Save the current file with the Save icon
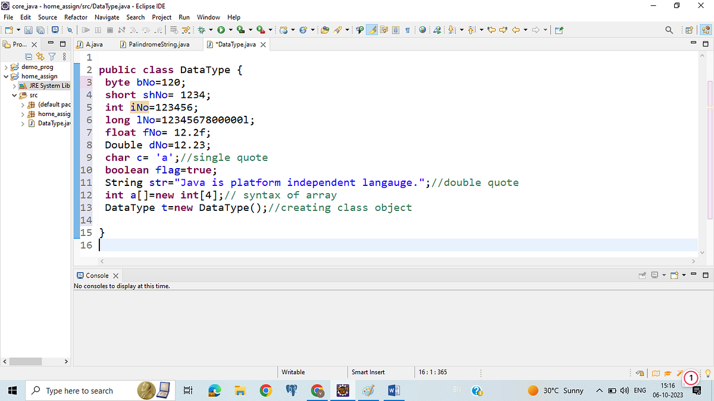 [x=28, y=30]
